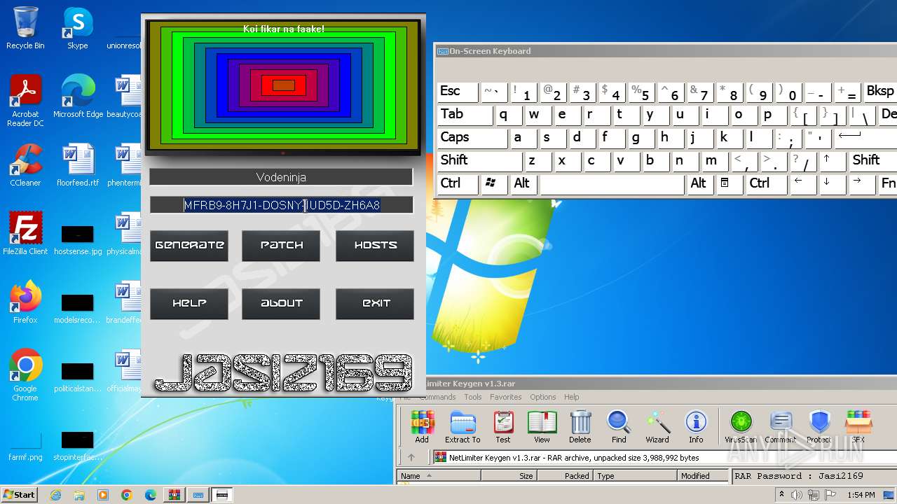Click the Generate button in keygen
This screenshot has width=897, height=504.
coord(189,246)
